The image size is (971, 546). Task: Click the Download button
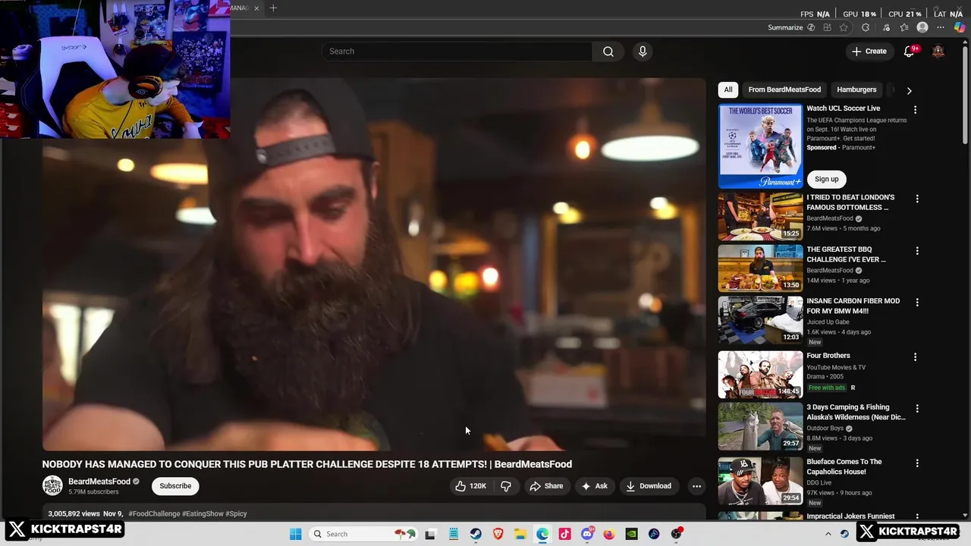(649, 486)
